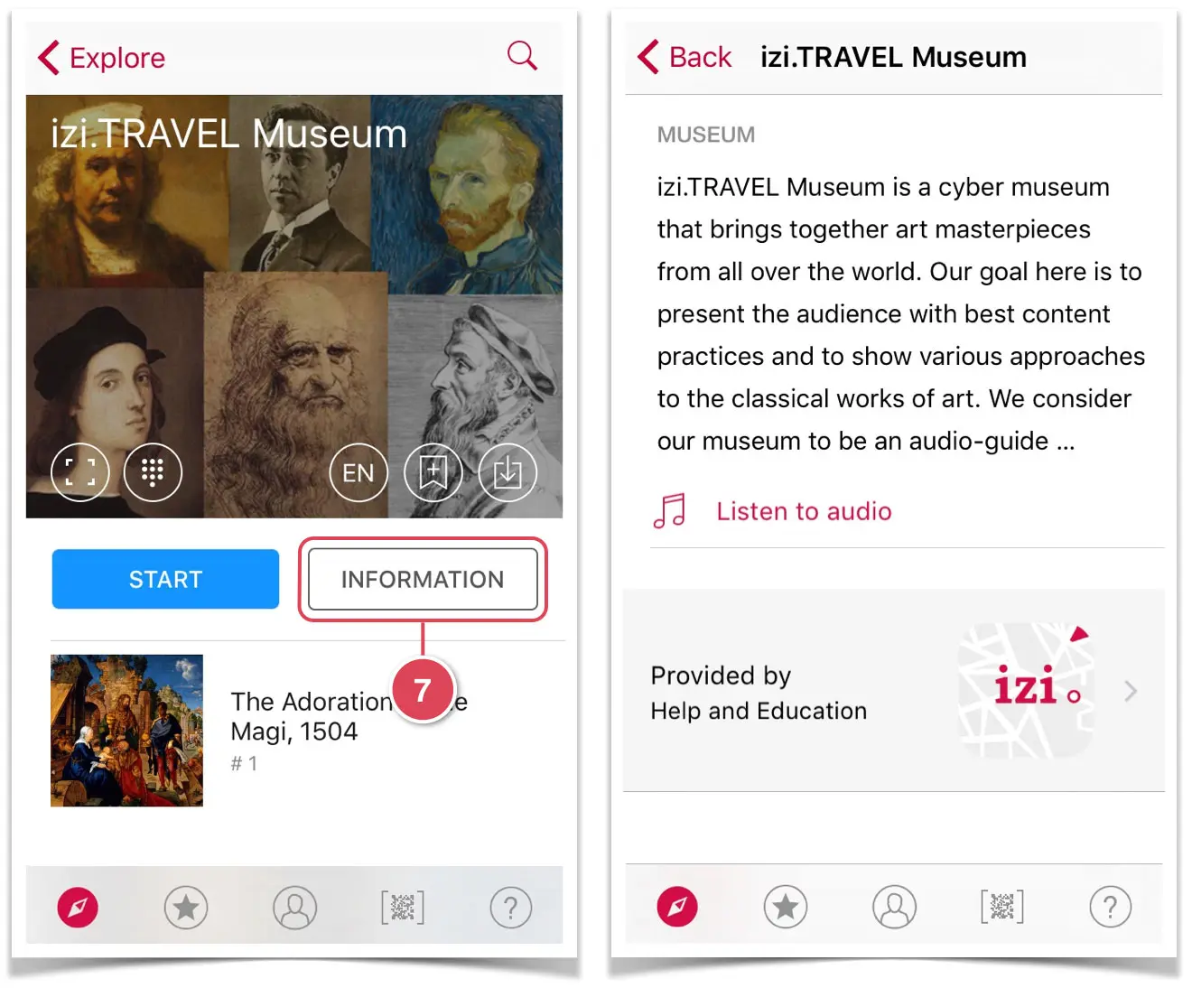Open the INFORMATION button
The image size is (1192, 988).
pos(423,579)
